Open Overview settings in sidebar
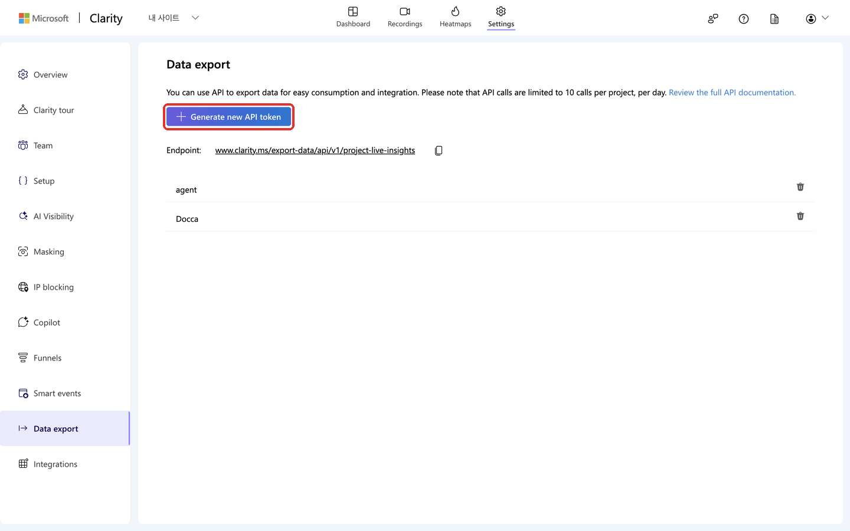Image resolution: width=850 pixels, height=531 pixels. [x=65, y=75]
